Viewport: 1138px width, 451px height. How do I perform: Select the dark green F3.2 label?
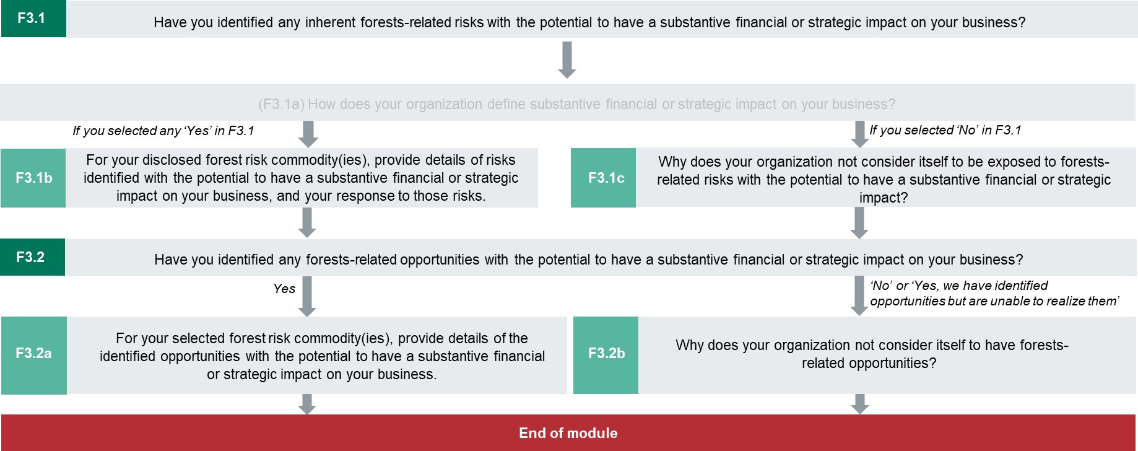[32, 257]
